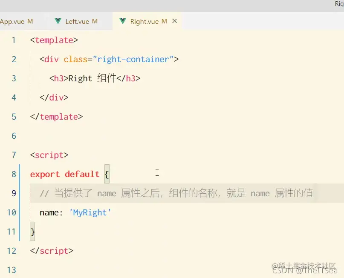The height and width of the screenshot is (278, 344).
Task: Click the Chinese comment on line 9
Action: point(176,193)
